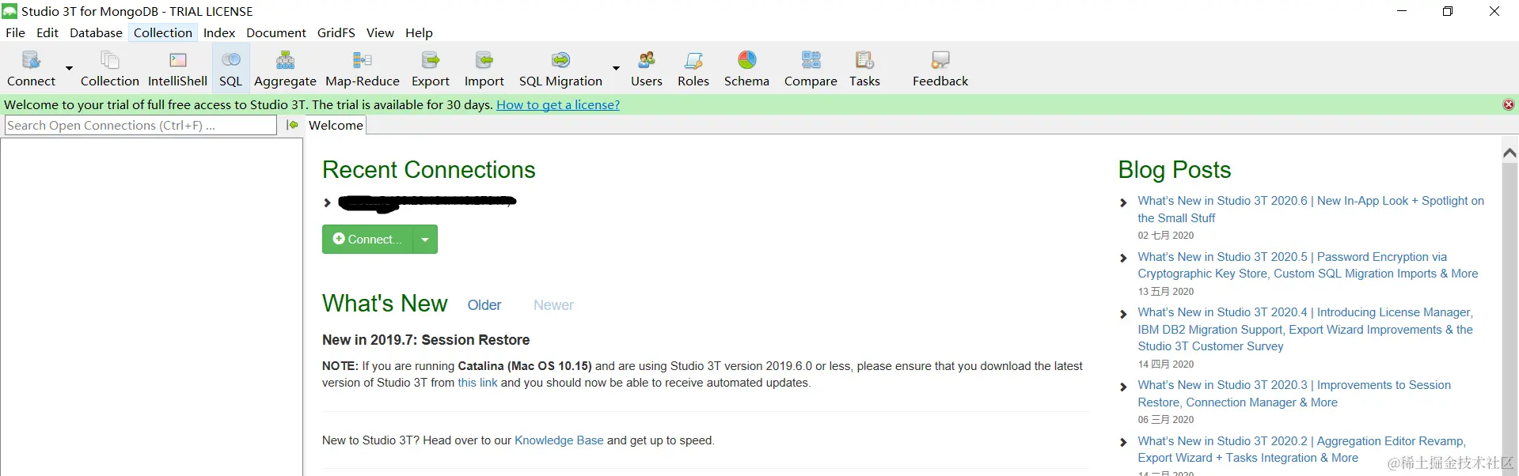This screenshot has width=1519, height=476.
Task: Click the 'New in 2019.7: Session Restore' heading
Action: (426, 340)
